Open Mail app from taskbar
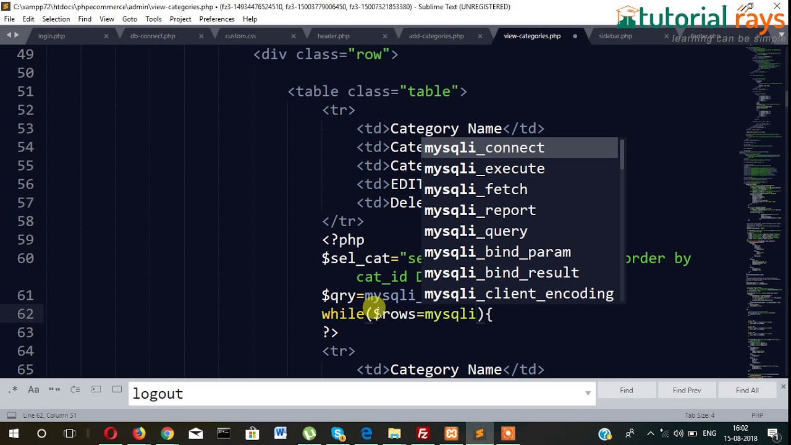This screenshot has height=445, width=791. tap(196, 433)
